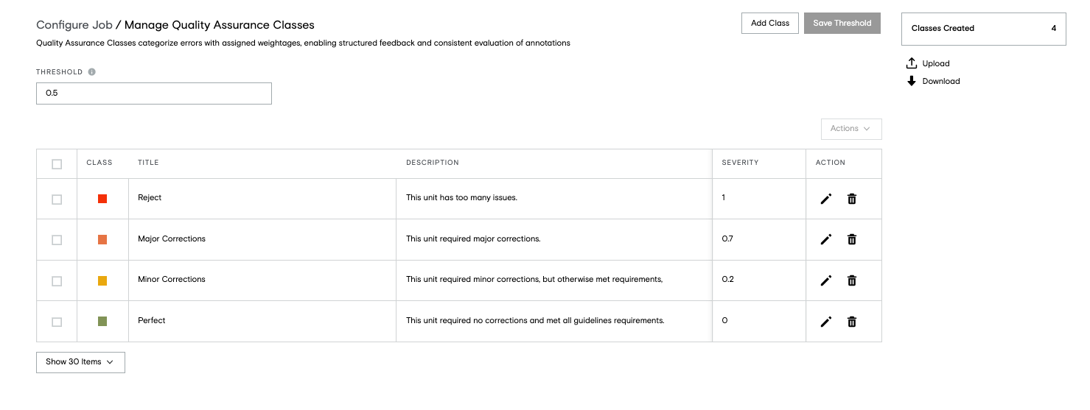
Task: Remove the Perfect class via trash icon
Action: [x=852, y=322]
